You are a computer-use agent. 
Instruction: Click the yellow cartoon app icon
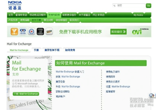click(x=49, y=31)
